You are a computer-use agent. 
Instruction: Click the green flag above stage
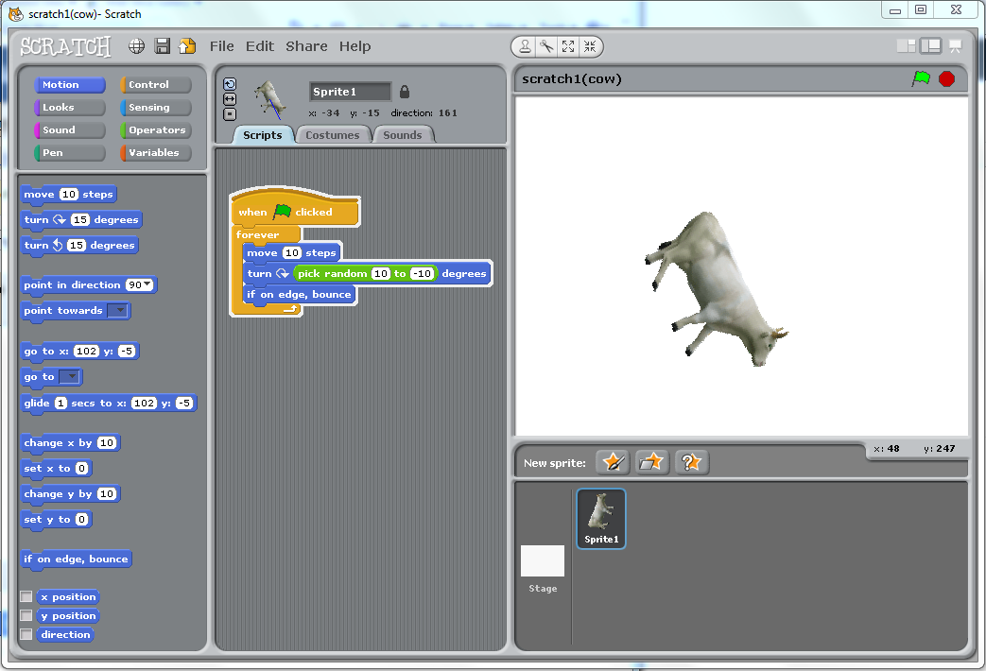pos(921,78)
